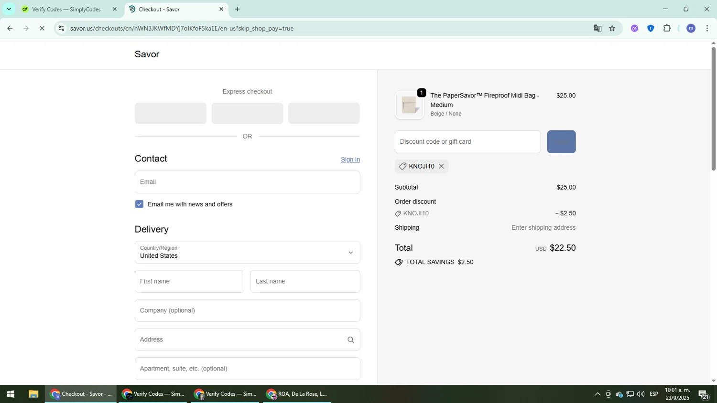
Task: Apply the discount code button
Action: click(x=561, y=142)
